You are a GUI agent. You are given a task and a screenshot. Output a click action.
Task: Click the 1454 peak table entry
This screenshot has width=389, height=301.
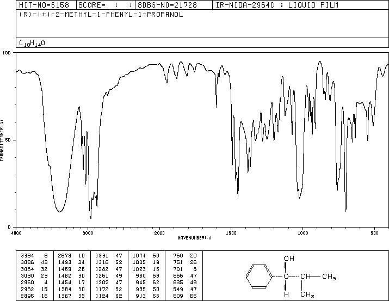click(x=71, y=282)
